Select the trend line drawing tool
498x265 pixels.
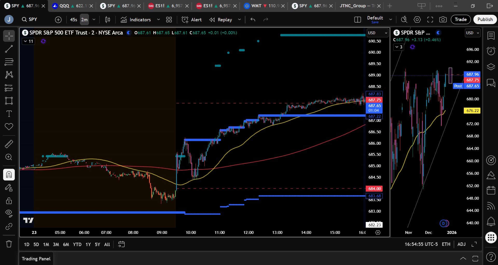9,49
